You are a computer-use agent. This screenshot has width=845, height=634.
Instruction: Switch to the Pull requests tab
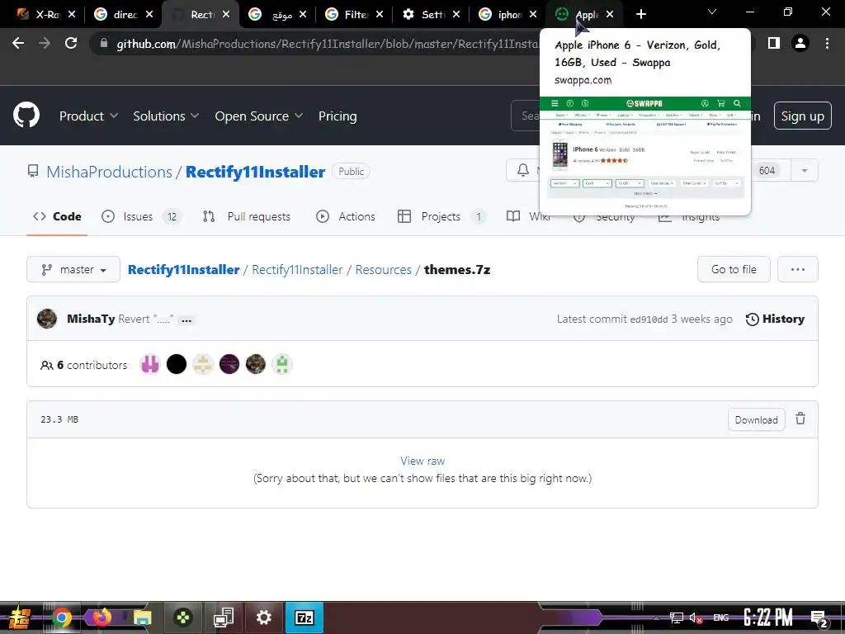[247, 216]
